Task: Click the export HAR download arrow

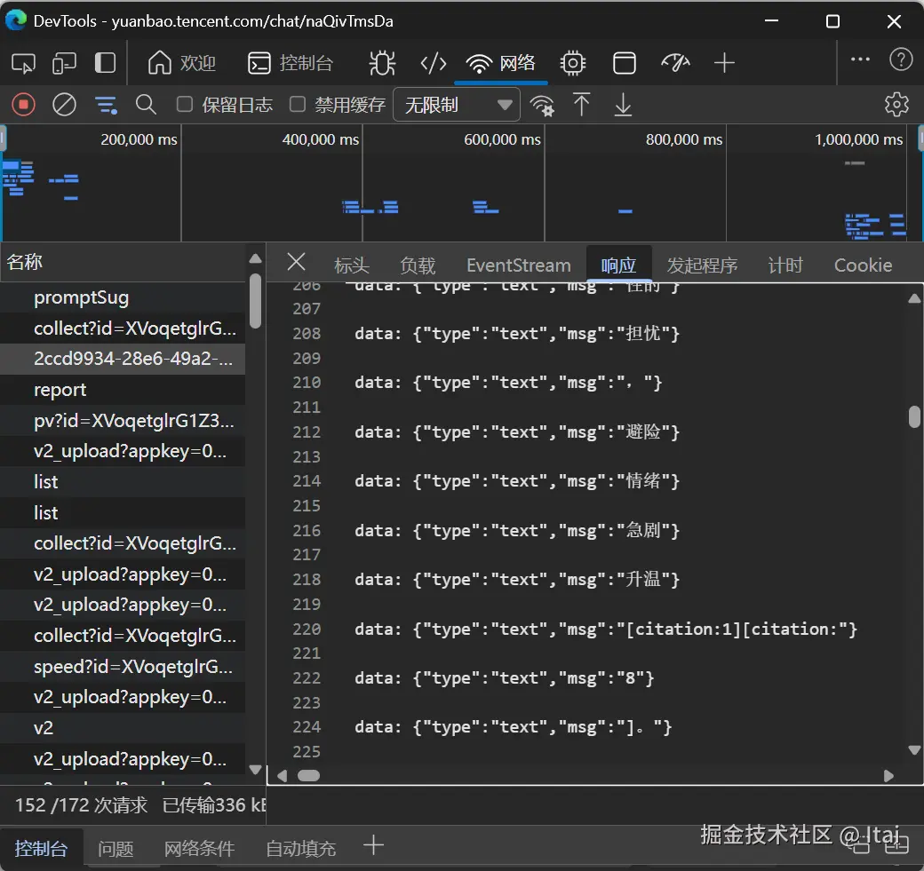Action: [x=623, y=105]
